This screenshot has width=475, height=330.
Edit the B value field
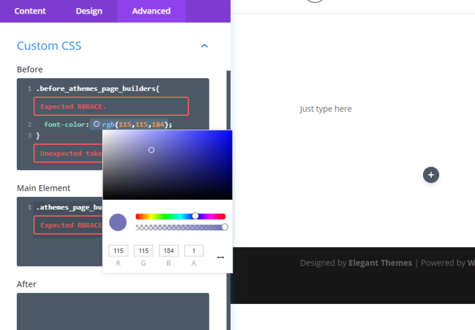pyautogui.click(x=169, y=251)
